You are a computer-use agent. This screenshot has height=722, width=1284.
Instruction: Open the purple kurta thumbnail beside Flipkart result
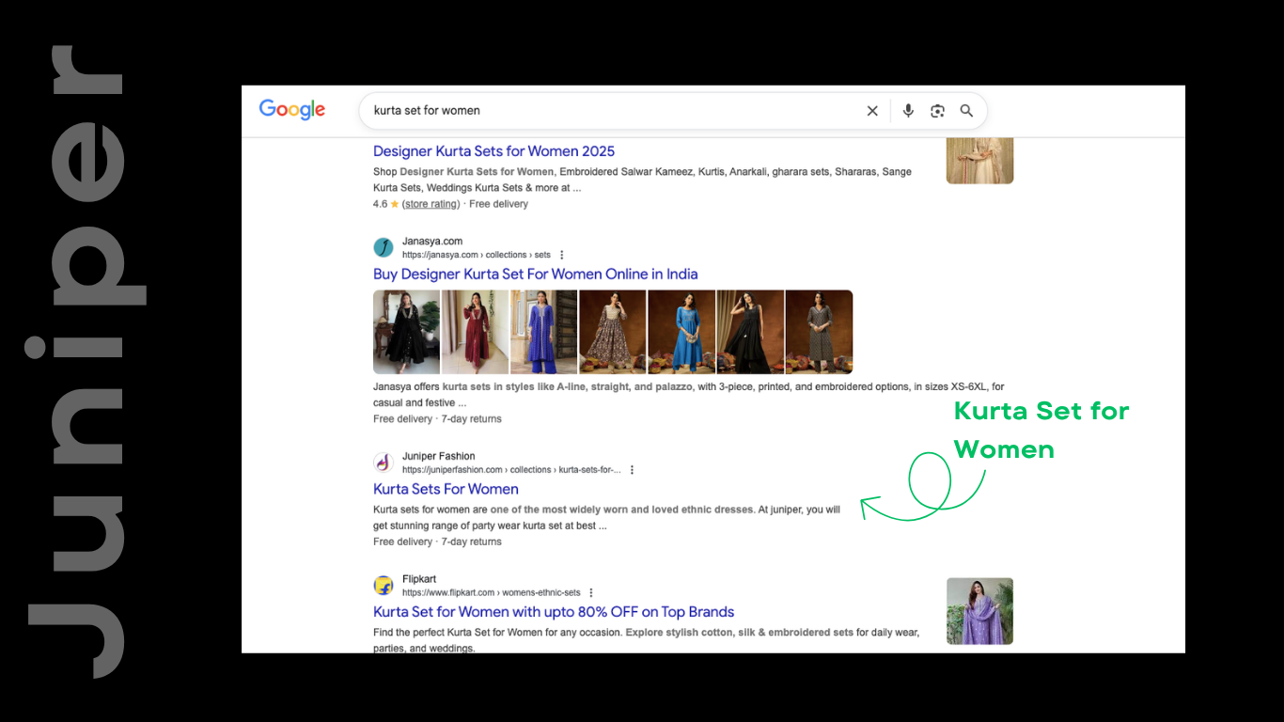[x=979, y=611]
